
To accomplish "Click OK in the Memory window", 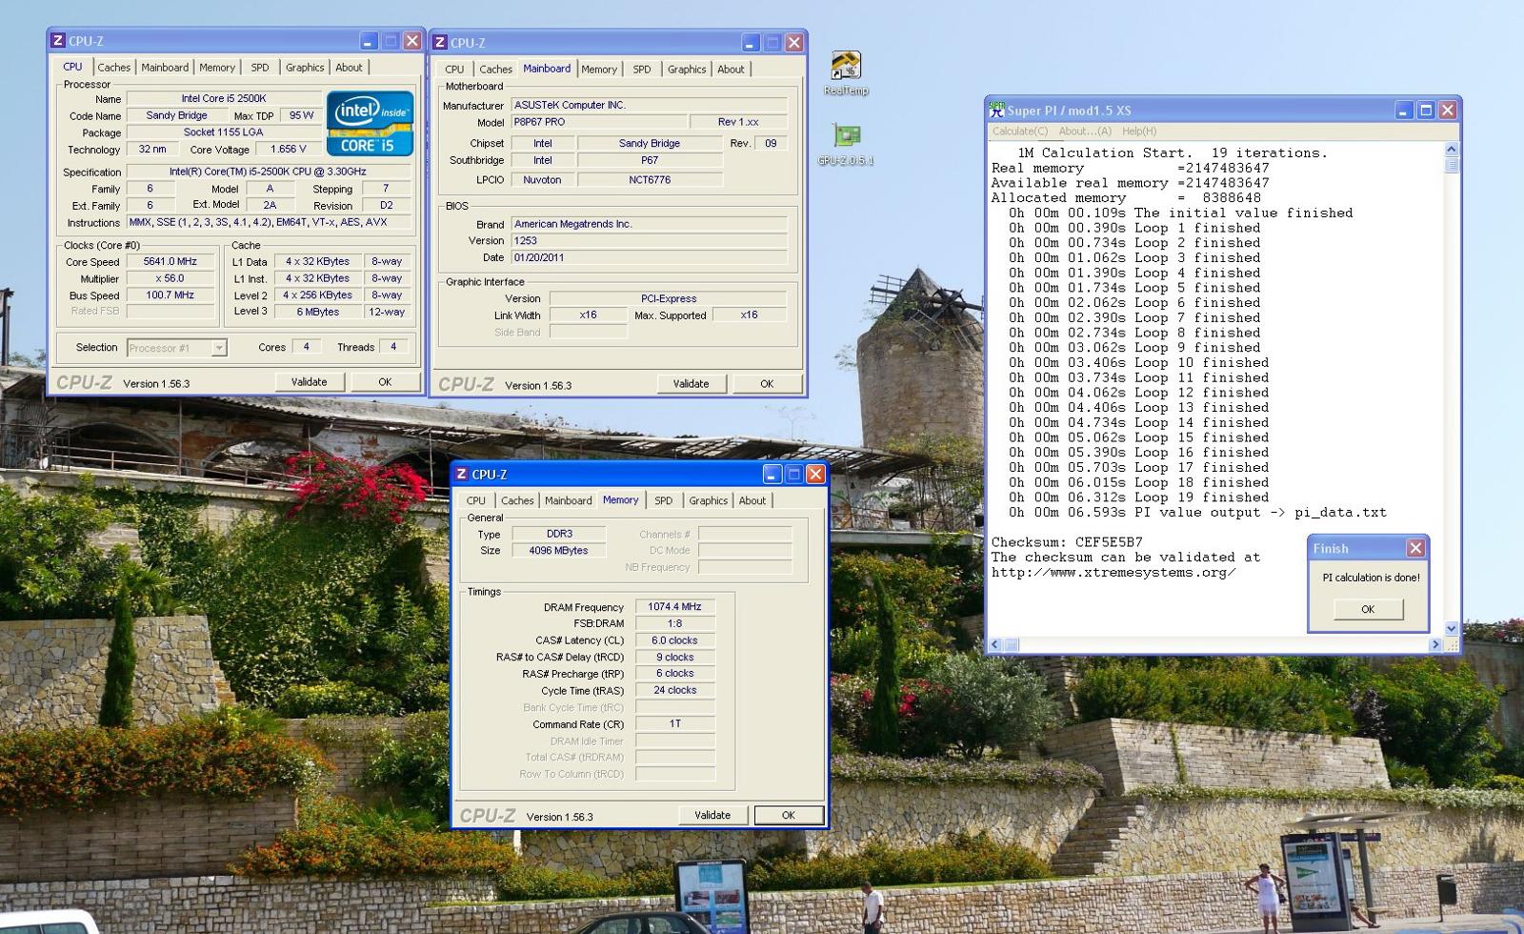I will point(789,816).
